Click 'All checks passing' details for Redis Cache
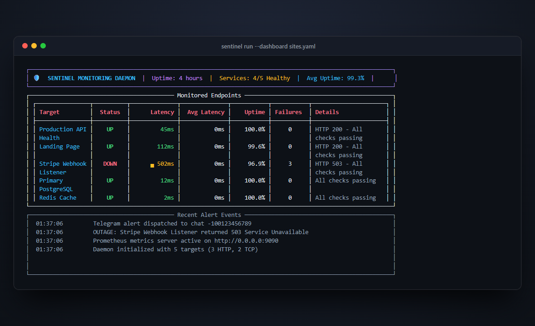The height and width of the screenshot is (326, 535). pyautogui.click(x=345, y=197)
